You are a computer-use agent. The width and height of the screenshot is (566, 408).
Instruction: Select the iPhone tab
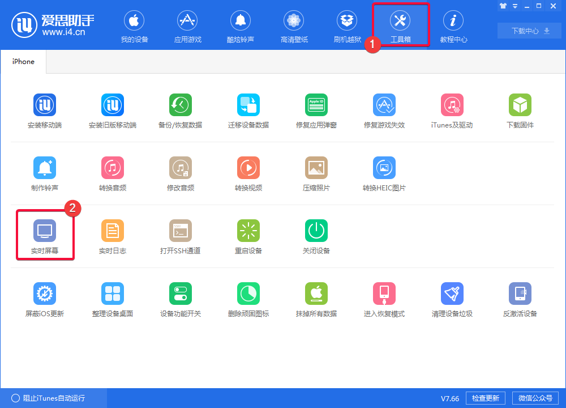(23, 61)
